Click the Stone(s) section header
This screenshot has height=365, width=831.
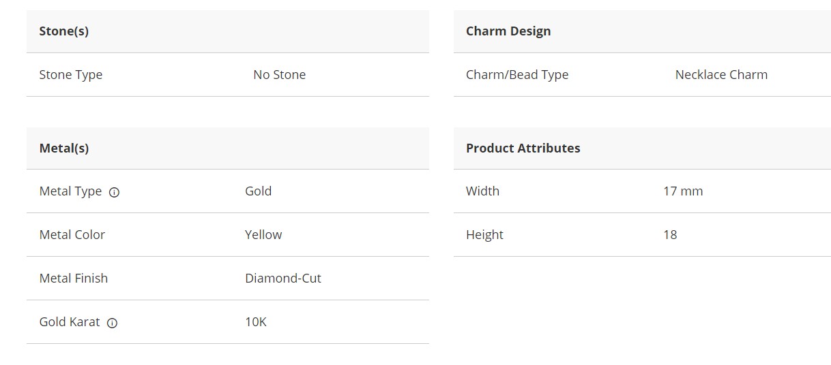tap(64, 31)
